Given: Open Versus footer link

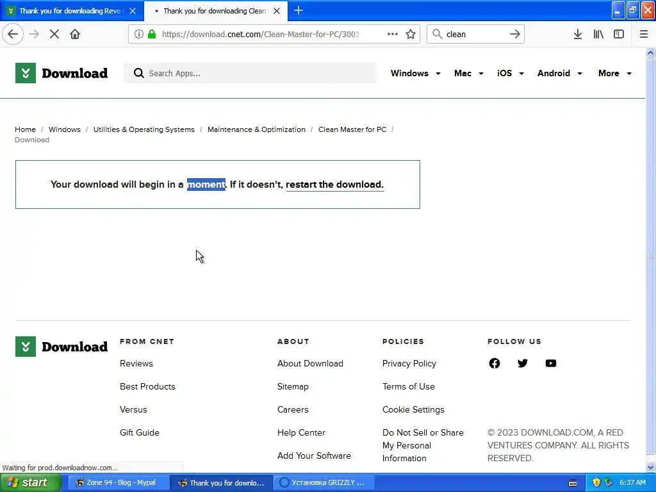Looking at the screenshot, I should (x=133, y=409).
